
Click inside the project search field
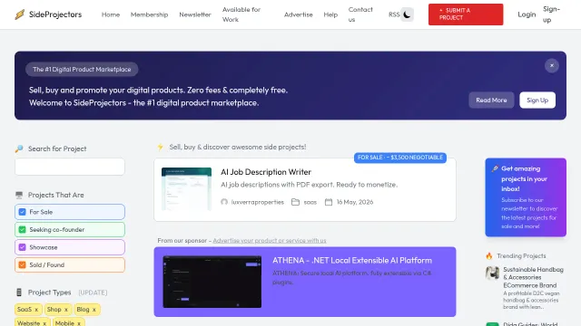(70, 167)
